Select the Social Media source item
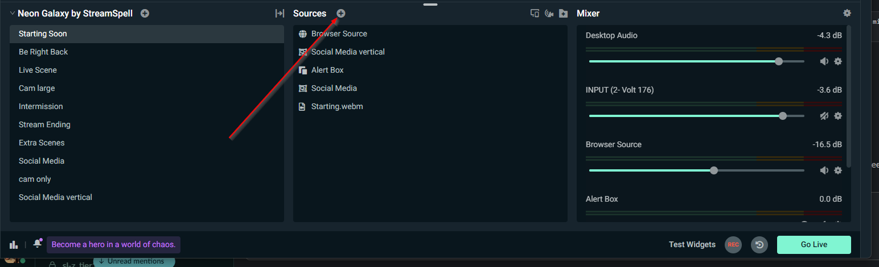Viewport: 879px width, 267px height. [x=430, y=89]
